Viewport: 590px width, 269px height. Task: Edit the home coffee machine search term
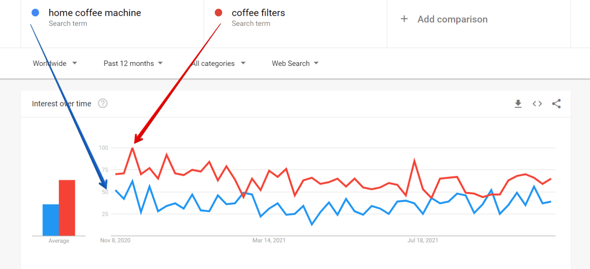pos(94,13)
